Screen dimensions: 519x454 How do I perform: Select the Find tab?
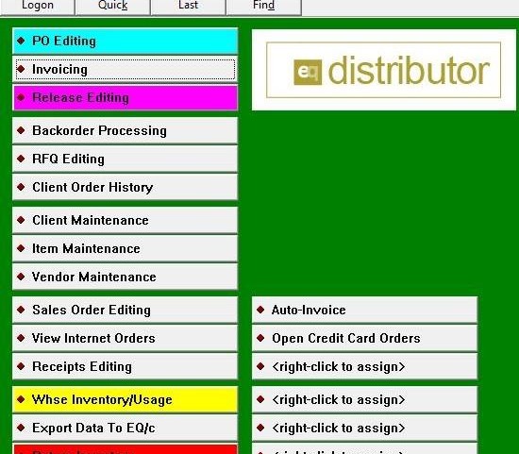point(264,7)
